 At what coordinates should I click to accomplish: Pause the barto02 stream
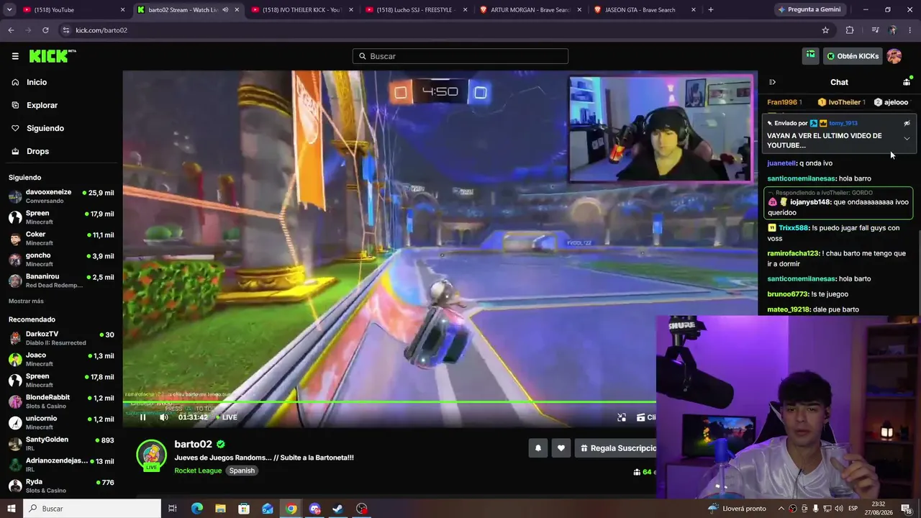(x=142, y=417)
